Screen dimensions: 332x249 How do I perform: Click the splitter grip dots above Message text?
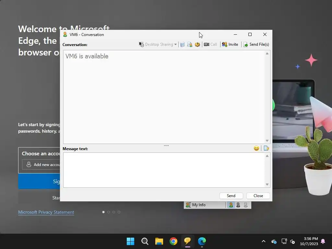[x=166, y=146]
